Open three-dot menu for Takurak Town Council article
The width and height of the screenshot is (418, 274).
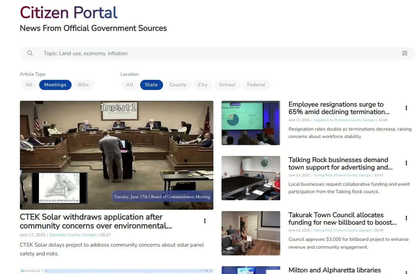pos(406,218)
